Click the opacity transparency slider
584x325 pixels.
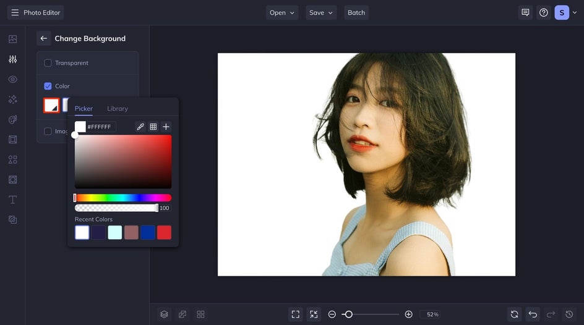point(116,208)
